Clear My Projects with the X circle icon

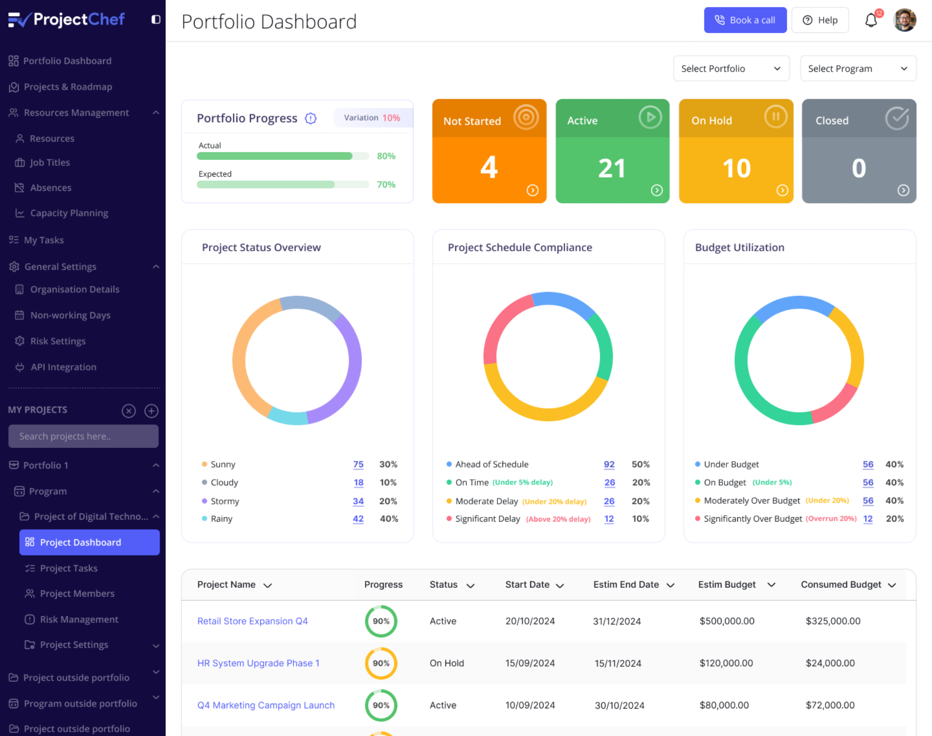[129, 411]
